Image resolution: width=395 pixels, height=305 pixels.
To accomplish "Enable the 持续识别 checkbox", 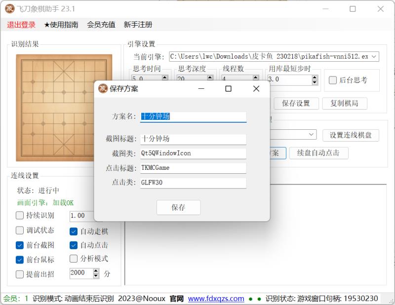I will [x=20, y=216].
